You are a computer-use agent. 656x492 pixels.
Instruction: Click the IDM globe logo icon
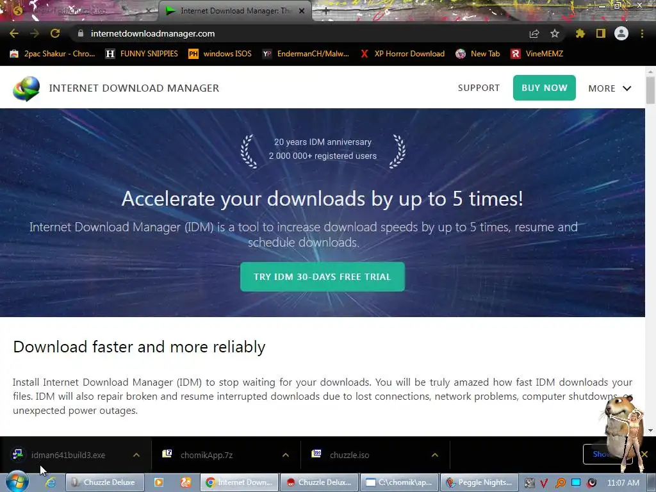click(x=26, y=88)
